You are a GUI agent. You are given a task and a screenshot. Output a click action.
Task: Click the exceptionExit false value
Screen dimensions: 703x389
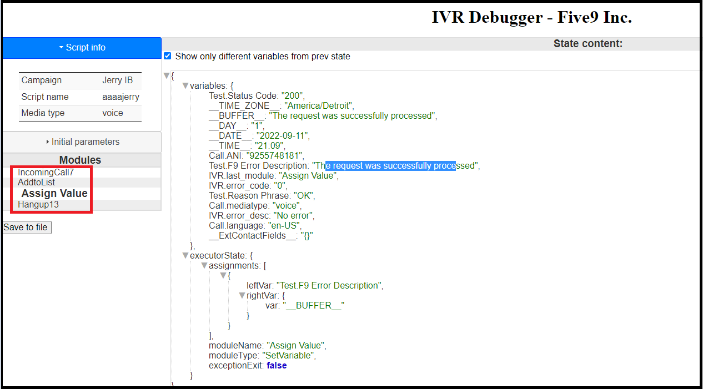tap(277, 366)
